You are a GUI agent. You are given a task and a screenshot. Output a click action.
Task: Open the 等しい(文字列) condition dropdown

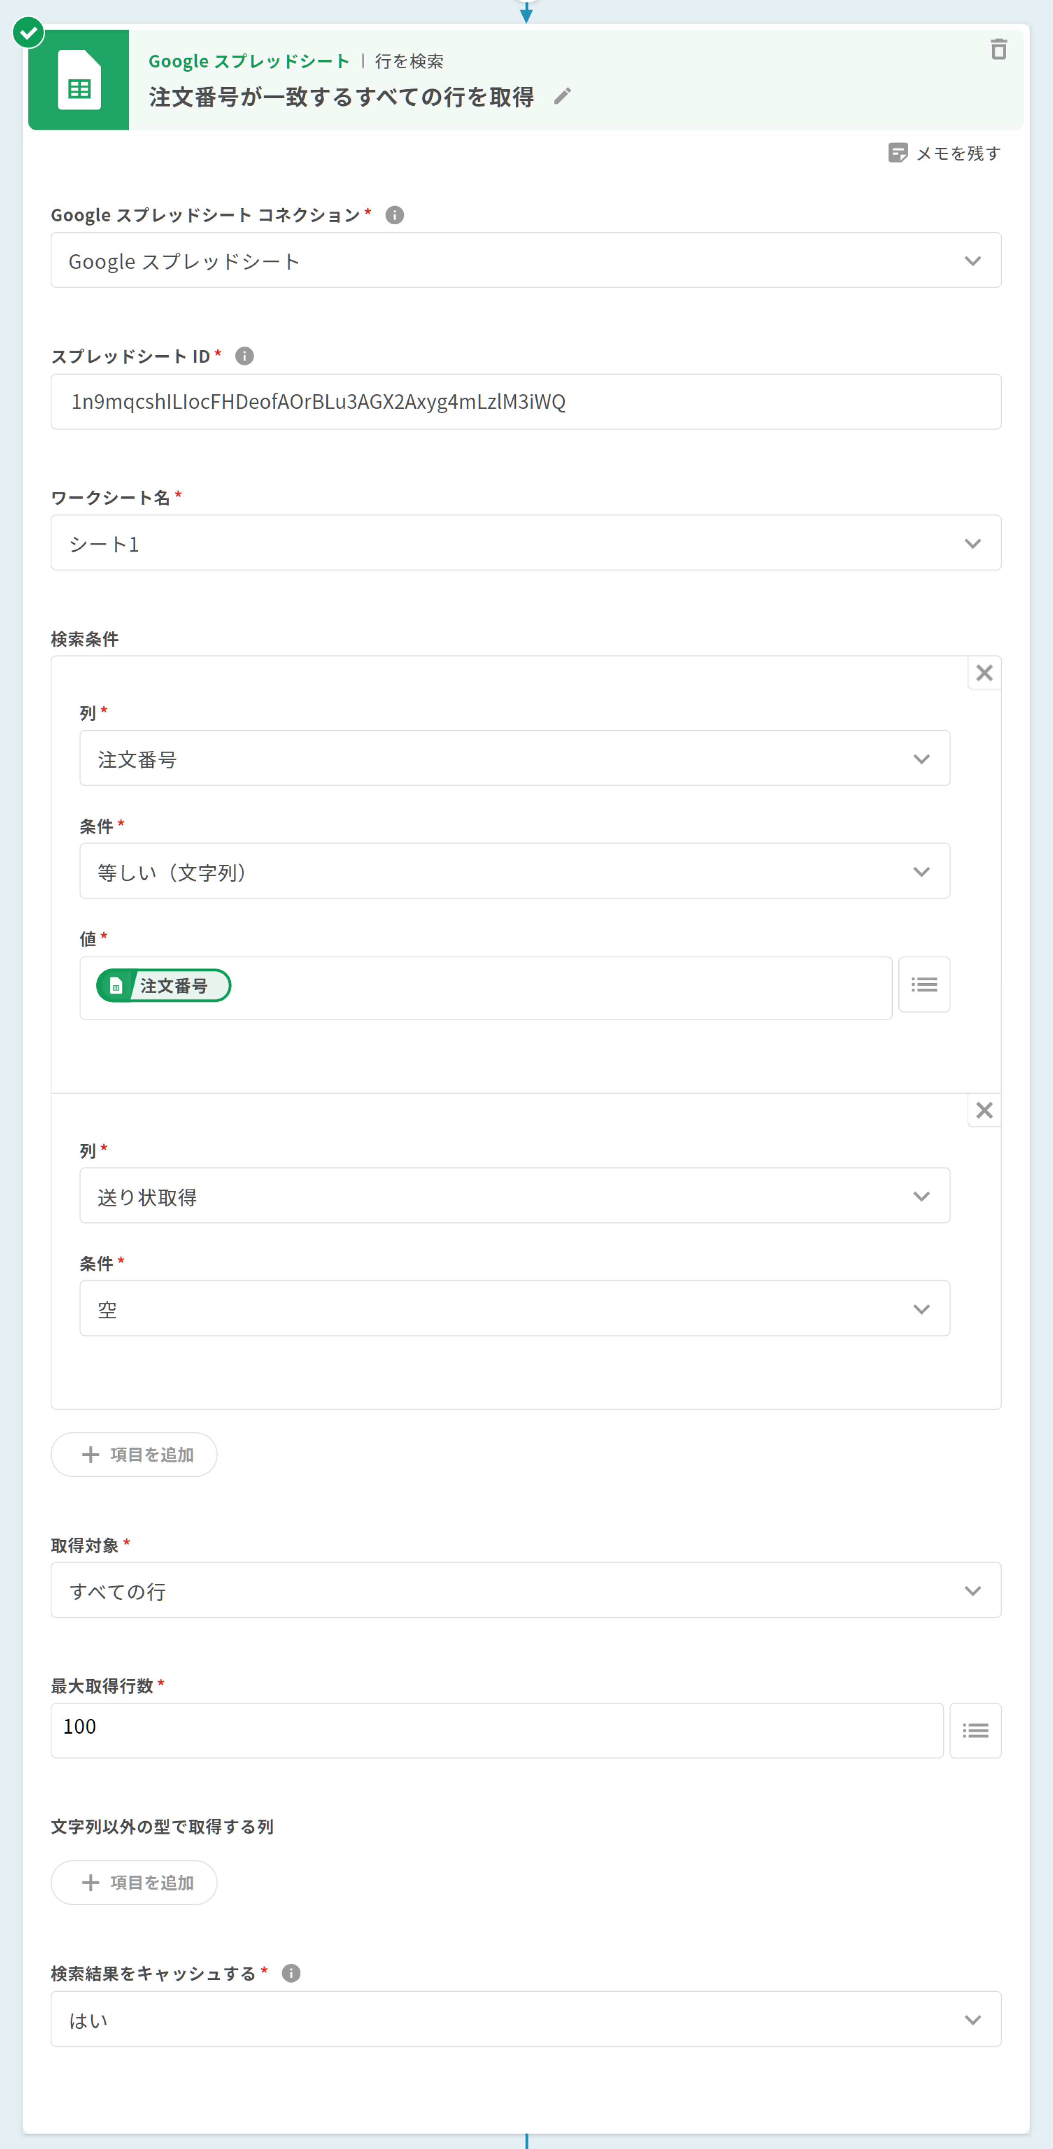[x=514, y=872]
